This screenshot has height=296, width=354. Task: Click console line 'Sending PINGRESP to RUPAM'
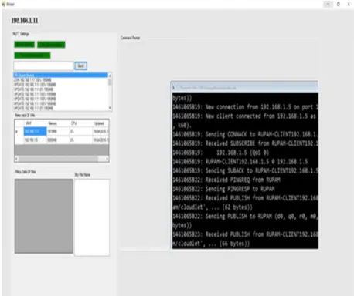tap(223, 189)
